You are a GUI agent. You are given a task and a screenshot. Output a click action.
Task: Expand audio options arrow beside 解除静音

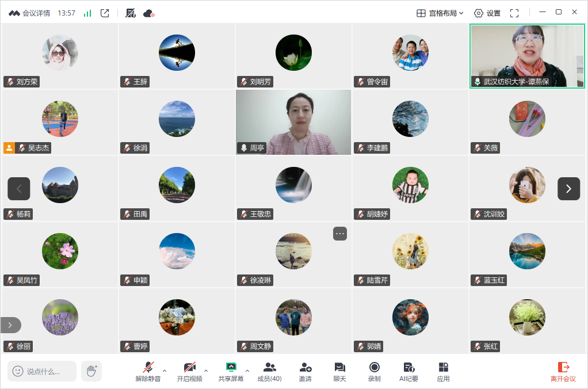coord(165,370)
